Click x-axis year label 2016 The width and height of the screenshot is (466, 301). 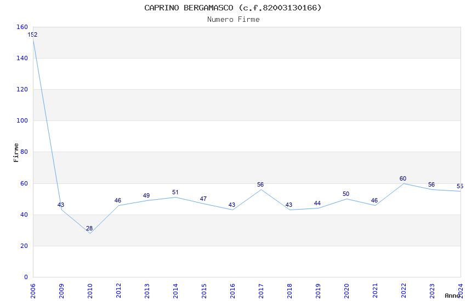click(232, 291)
